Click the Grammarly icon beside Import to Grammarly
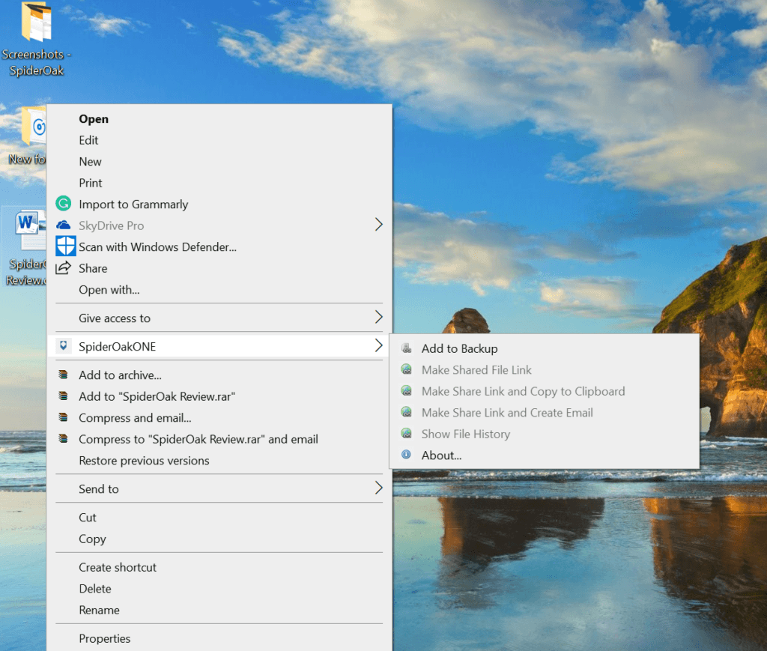 pyautogui.click(x=63, y=204)
